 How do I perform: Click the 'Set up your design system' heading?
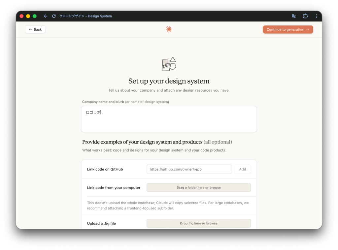(x=169, y=81)
